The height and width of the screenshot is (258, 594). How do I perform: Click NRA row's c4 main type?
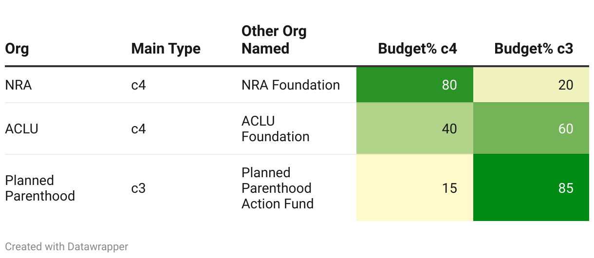138,85
